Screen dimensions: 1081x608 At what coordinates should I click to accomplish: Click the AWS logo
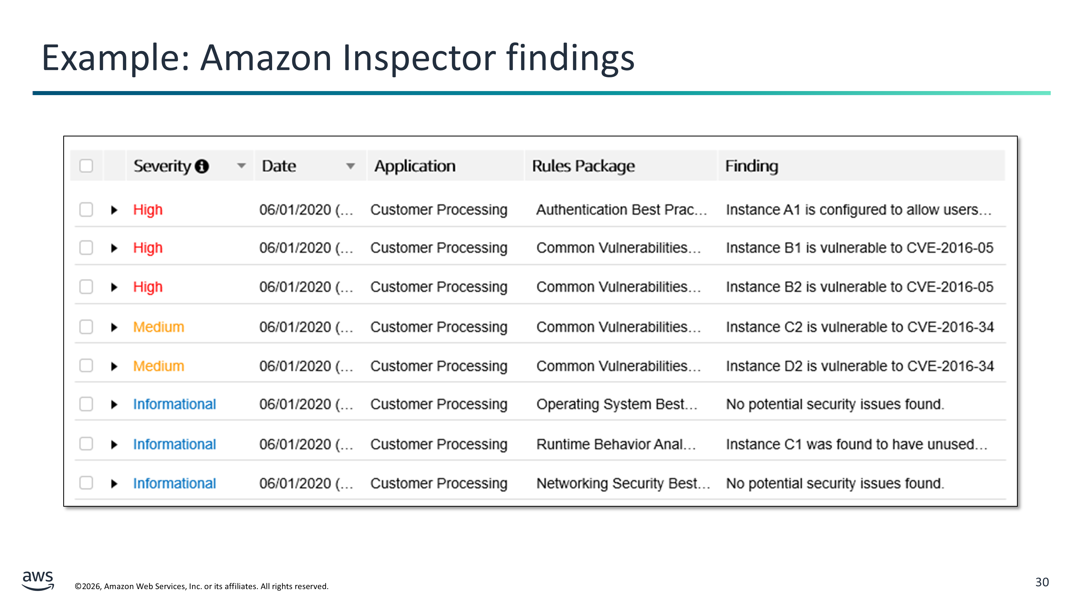38,580
